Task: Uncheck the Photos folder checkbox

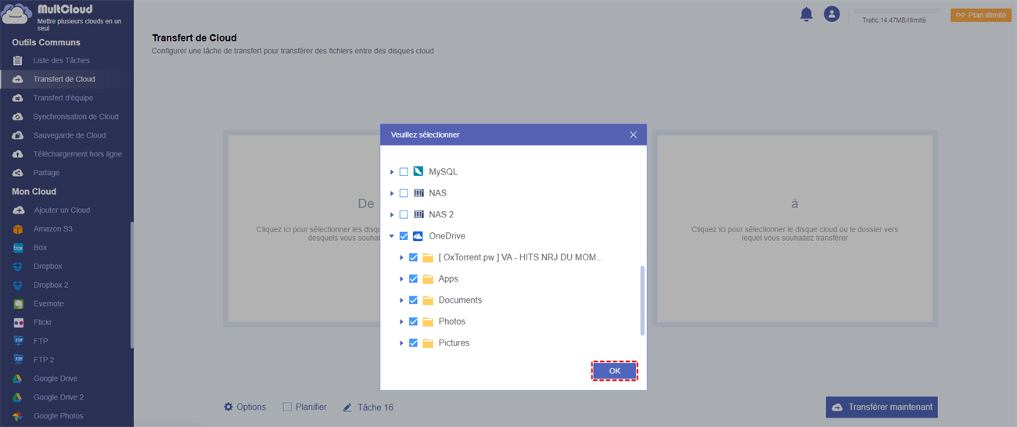Action: [413, 321]
